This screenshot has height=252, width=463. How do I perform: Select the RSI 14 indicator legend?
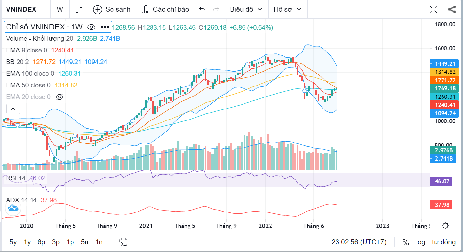[16, 178]
